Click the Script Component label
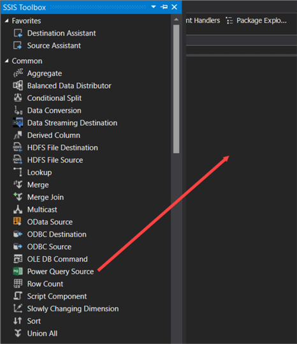The height and width of the screenshot is (344, 297). (57, 296)
